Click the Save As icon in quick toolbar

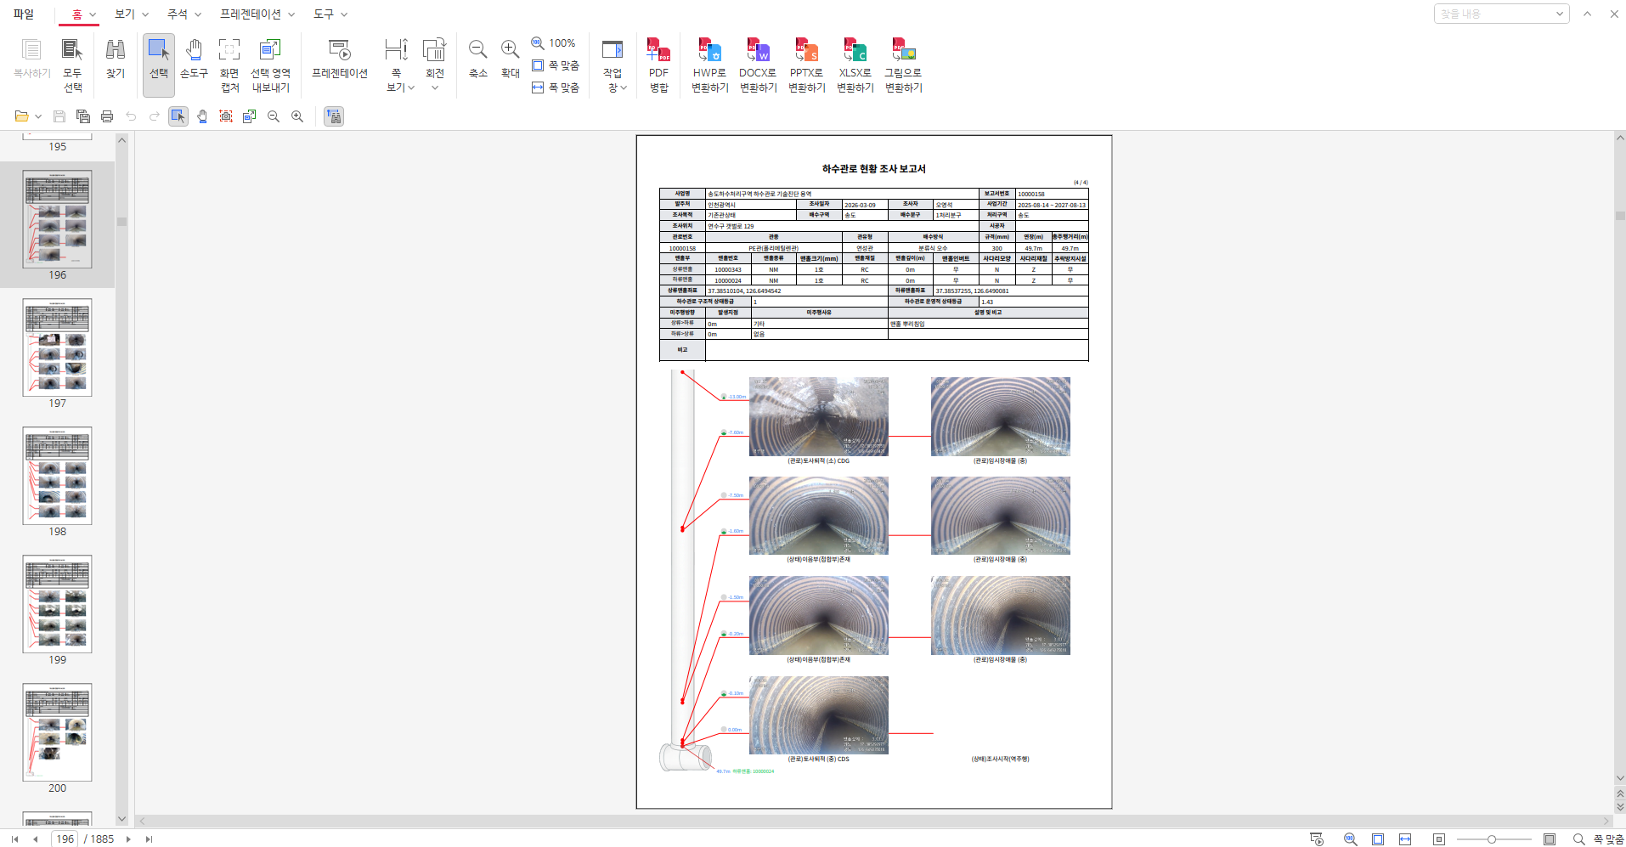[83, 116]
